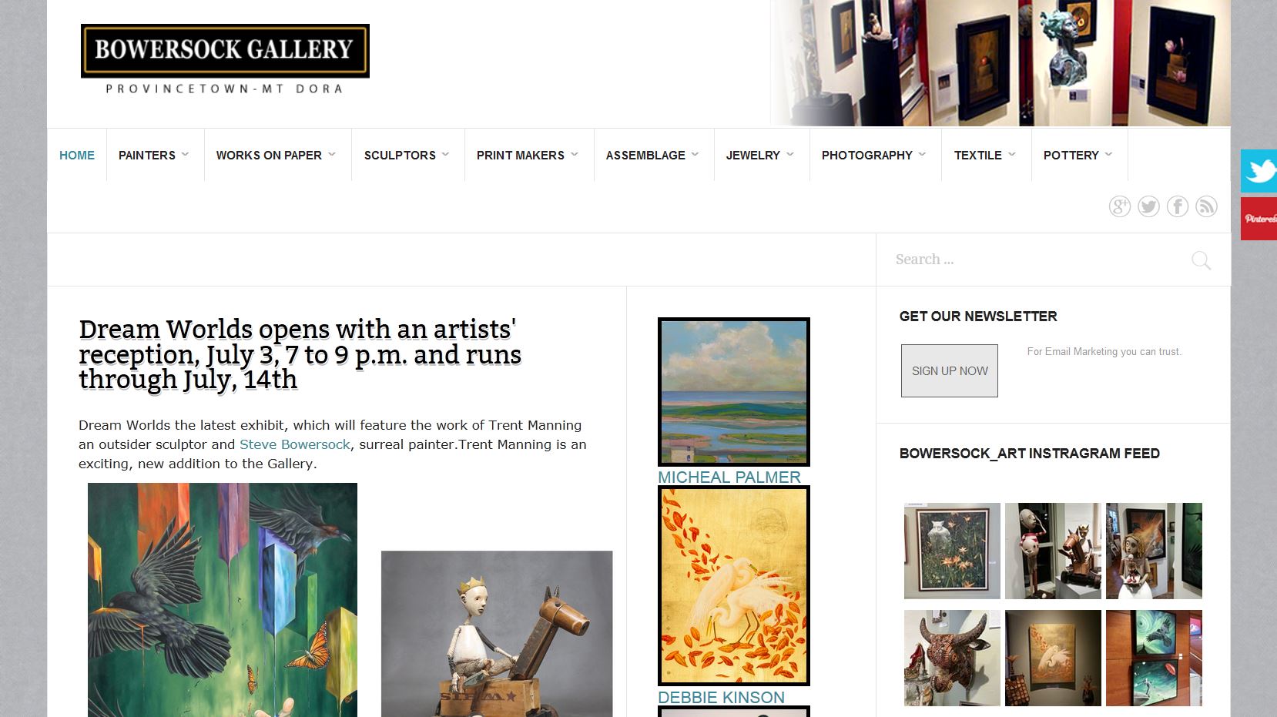Click the blue Twitter side tab
1277x717 pixels.
tap(1259, 171)
